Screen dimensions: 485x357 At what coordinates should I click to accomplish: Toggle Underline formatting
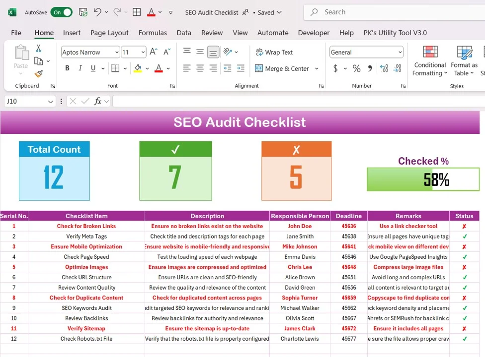92,68
